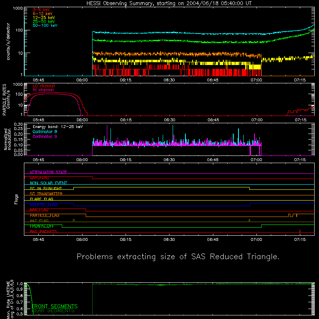Click the SAA_FLAG label
This screenshot has height=319, width=319.
coord(39,210)
